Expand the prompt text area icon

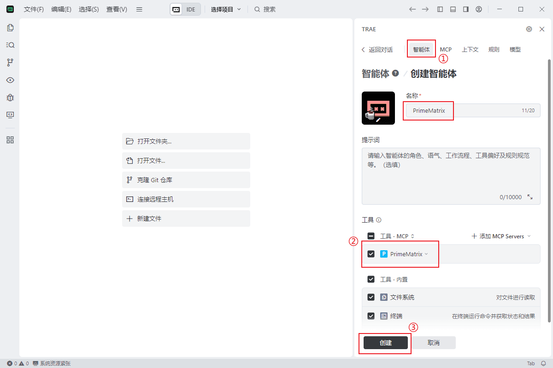point(530,197)
